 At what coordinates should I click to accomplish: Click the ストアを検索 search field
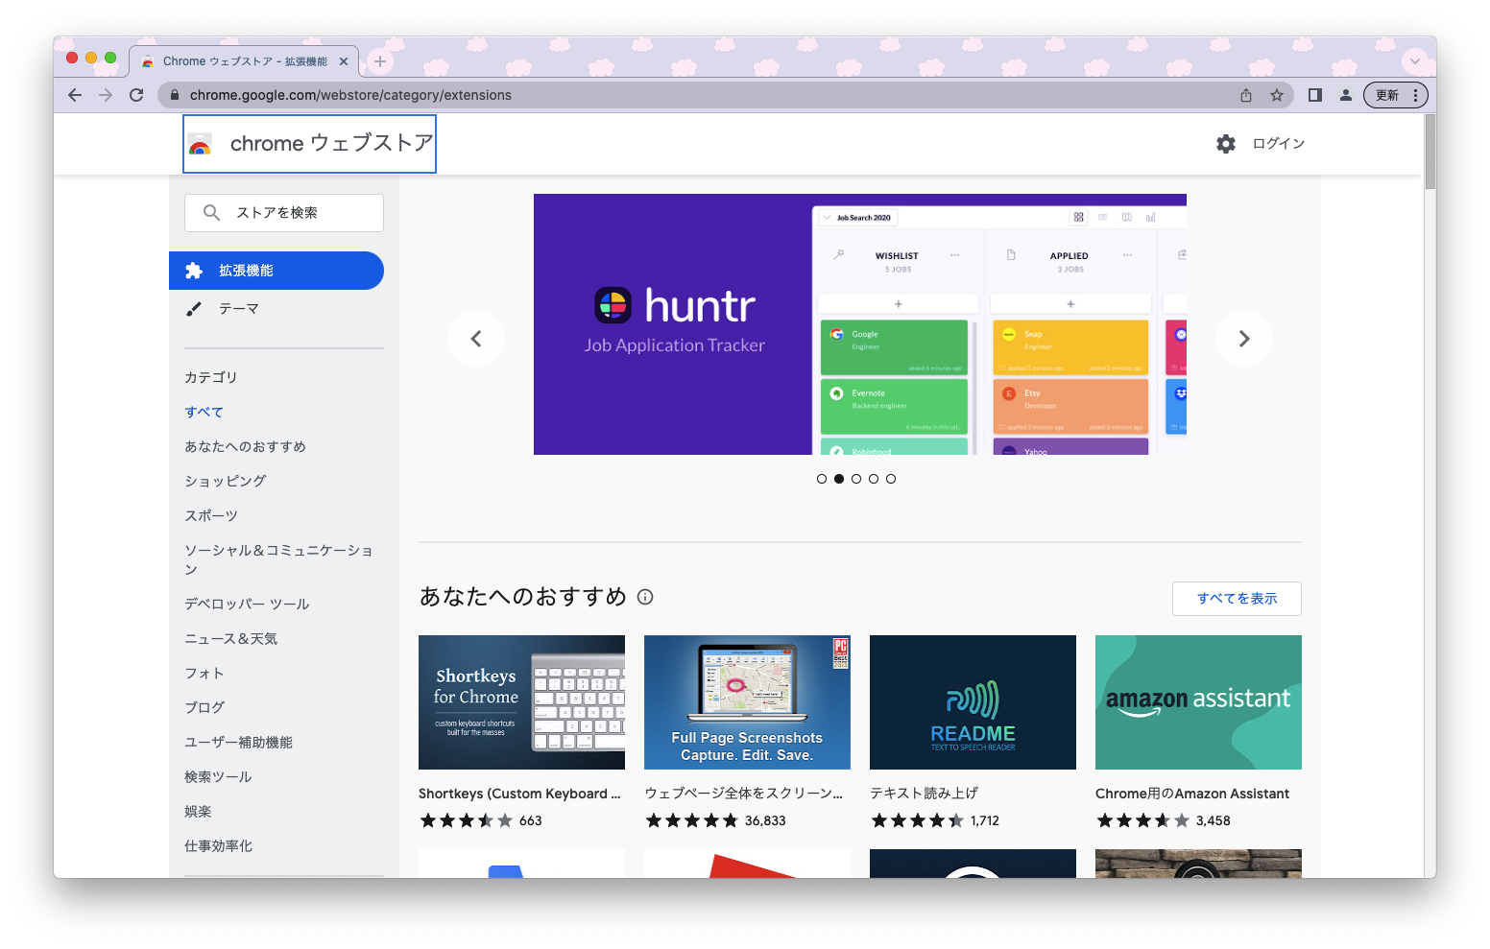click(x=284, y=213)
